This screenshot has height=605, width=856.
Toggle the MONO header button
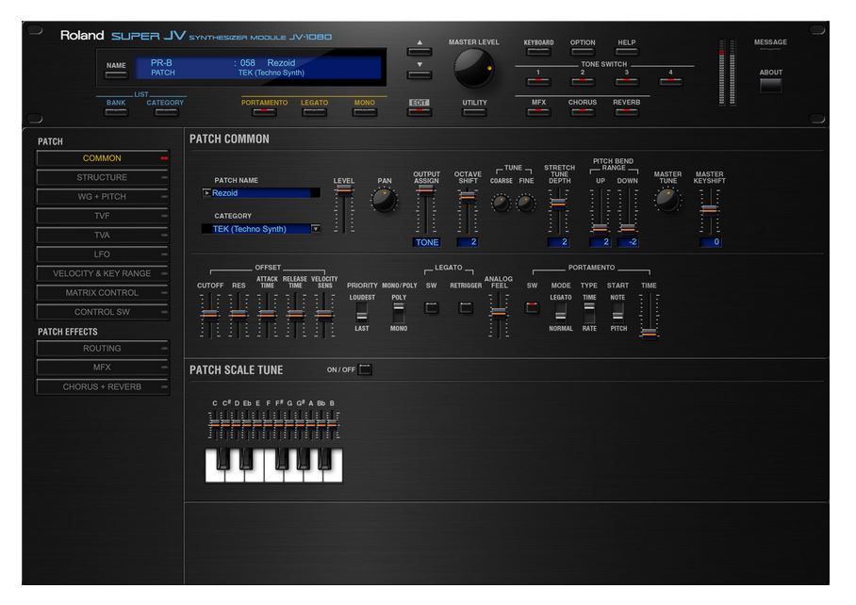tap(365, 112)
